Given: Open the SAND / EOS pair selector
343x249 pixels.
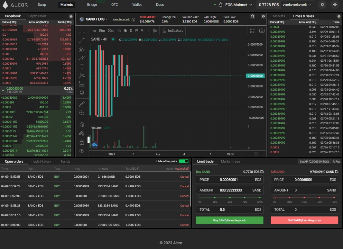Looking at the screenshot, I should [97, 19].
